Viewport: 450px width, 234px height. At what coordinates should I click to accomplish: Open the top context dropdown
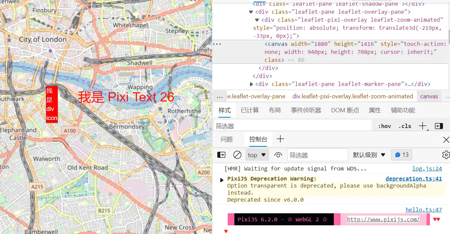(x=257, y=155)
